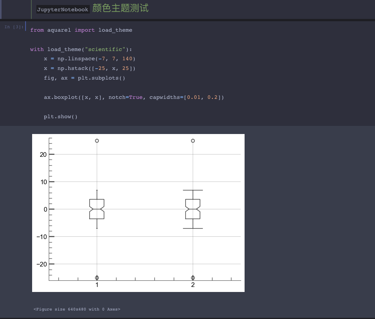This screenshot has height=319, width=375.
Task: Place cursor on the "from aquarel import load_theme" line
Action: click(81, 30)
